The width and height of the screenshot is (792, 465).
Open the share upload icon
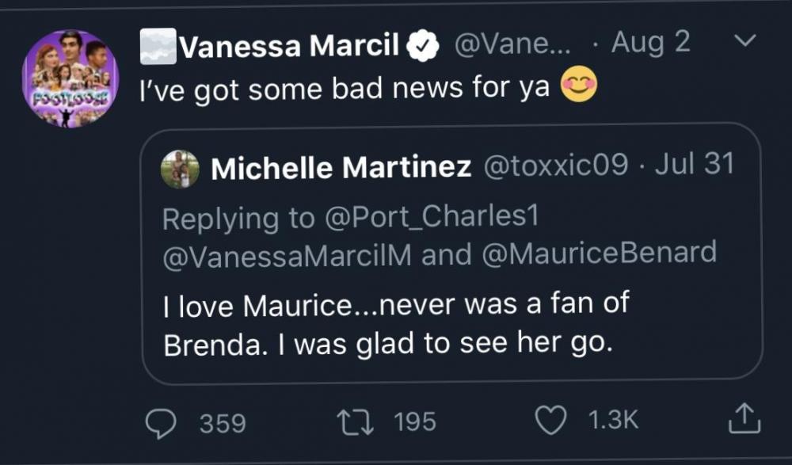click(x=744, y=419)
